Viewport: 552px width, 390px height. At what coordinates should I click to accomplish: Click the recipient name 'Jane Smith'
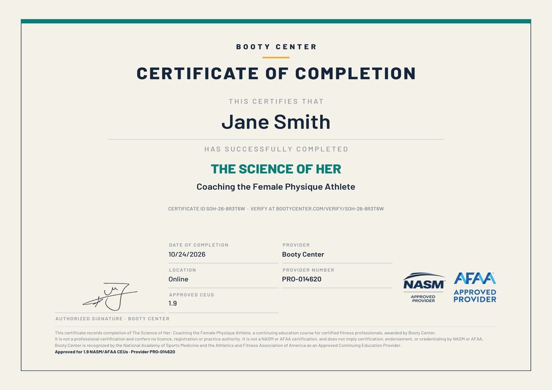click(276, 122)
